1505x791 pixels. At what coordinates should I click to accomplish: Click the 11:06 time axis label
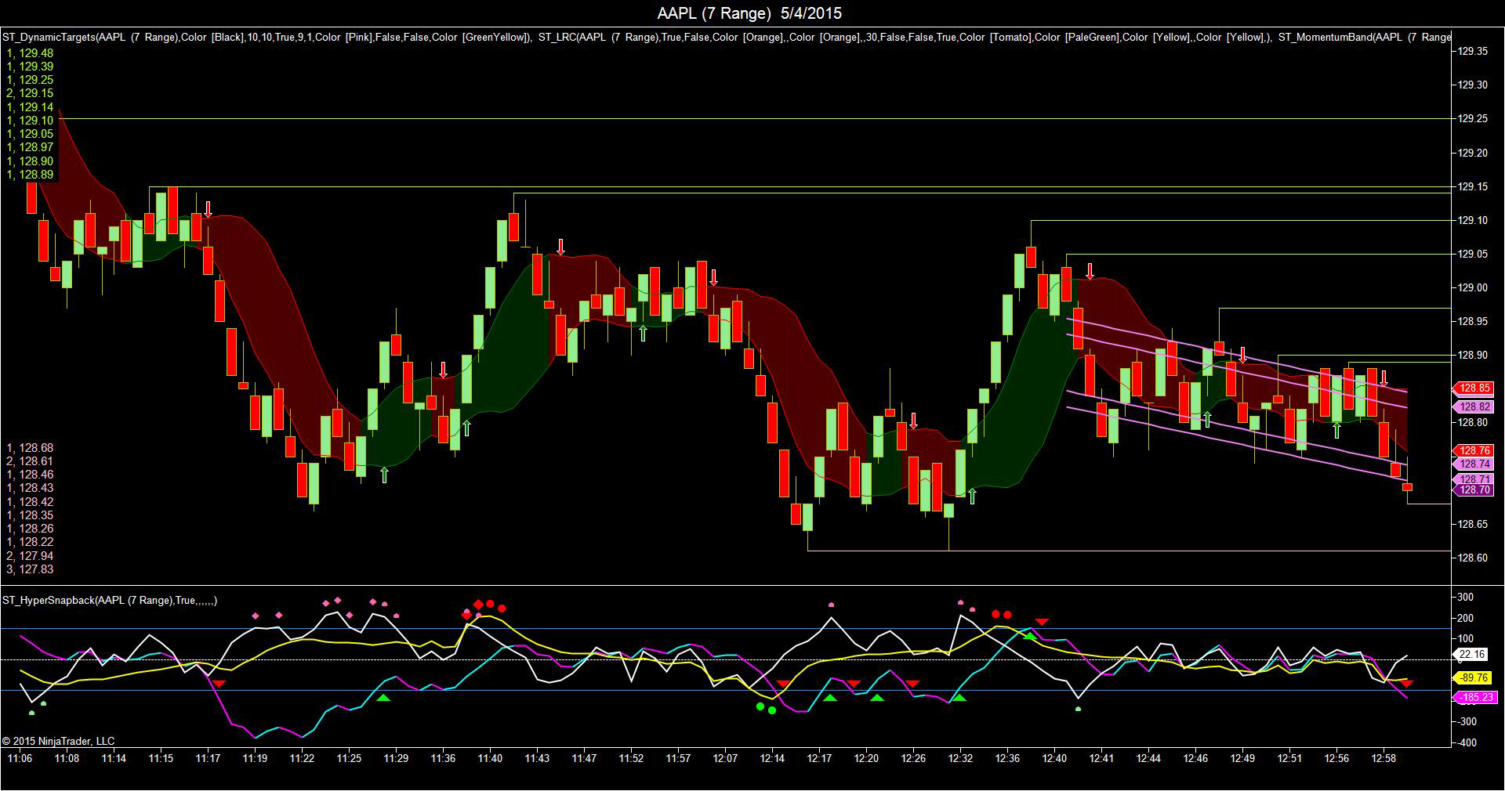(20, 759)
